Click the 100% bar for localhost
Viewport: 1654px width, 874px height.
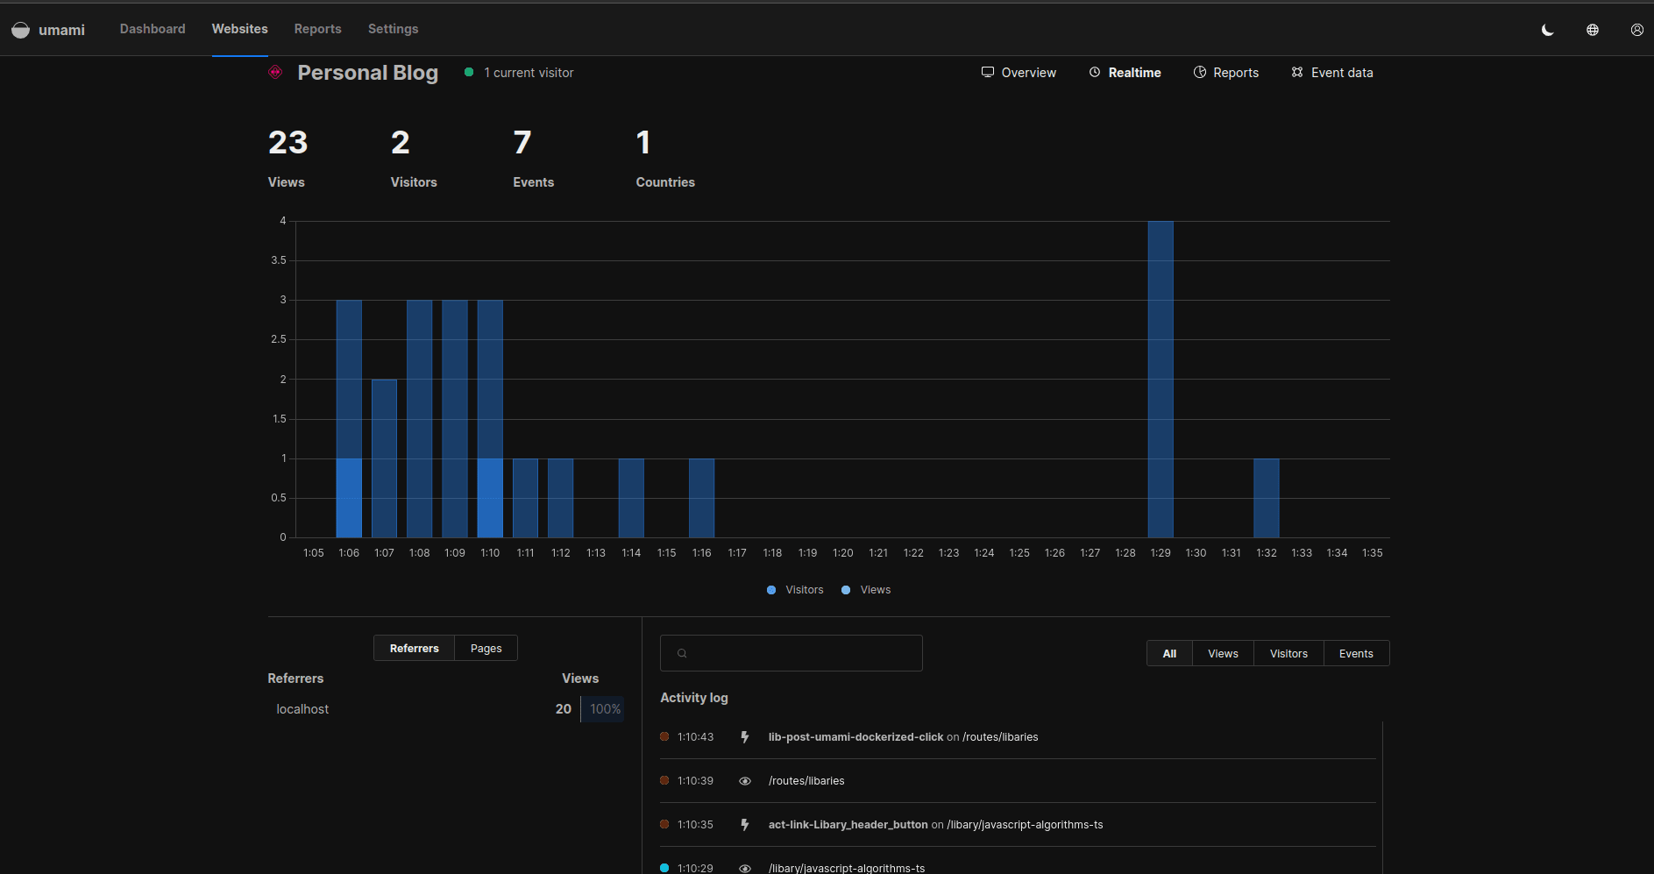pyautogui.click(x=603, y=709)
